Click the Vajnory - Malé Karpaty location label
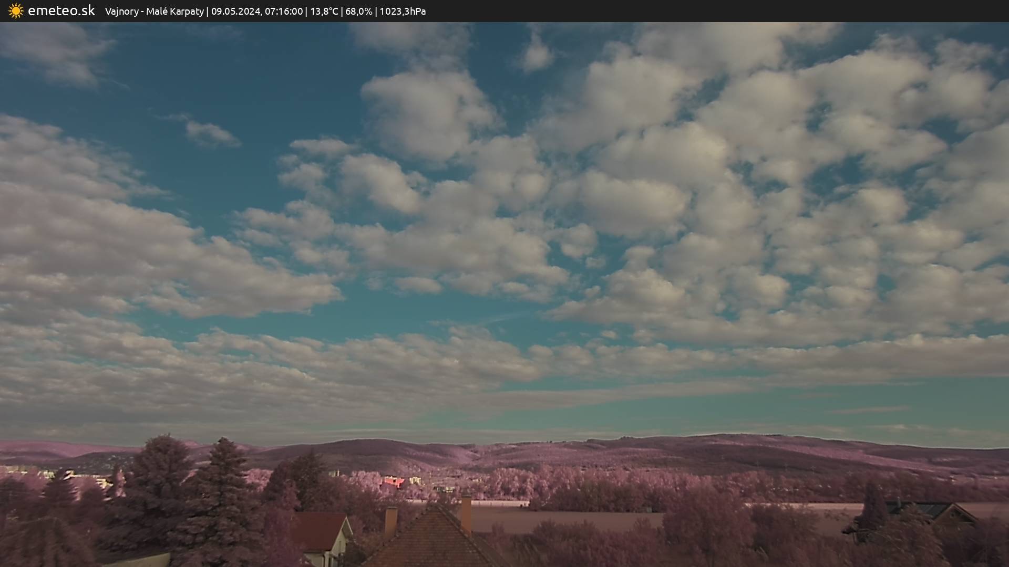The width and height of the screenshot is (1009, 567). 154,12
